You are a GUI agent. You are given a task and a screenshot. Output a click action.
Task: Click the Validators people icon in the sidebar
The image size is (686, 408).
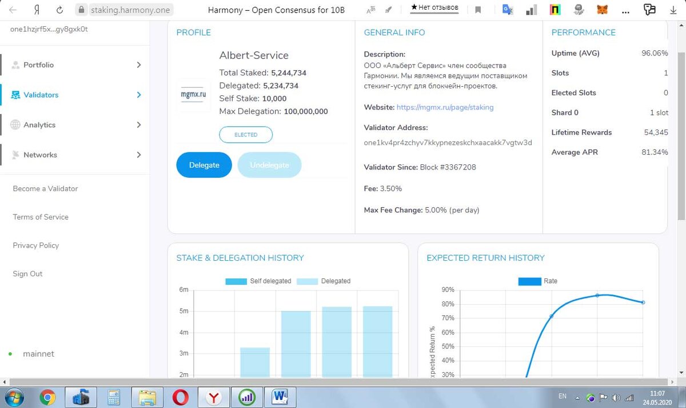click(x=15, y=95)
